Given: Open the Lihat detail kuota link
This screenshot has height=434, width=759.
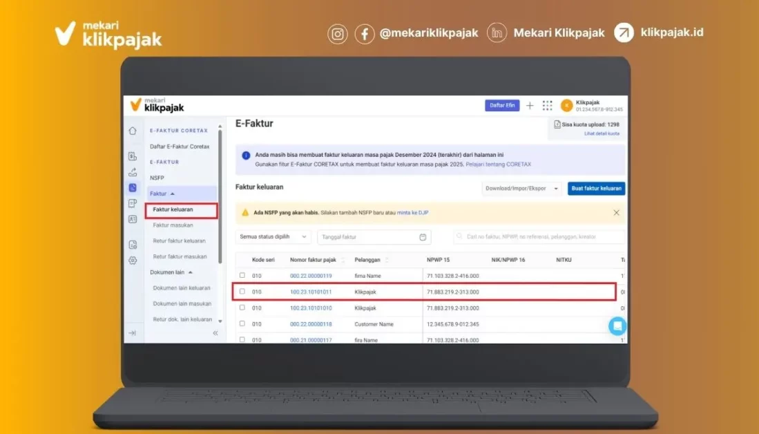Looking at the screenshot, I should (602, 133).
